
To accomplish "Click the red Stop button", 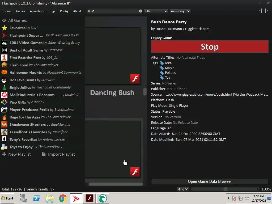I will [x=210, y=46].
